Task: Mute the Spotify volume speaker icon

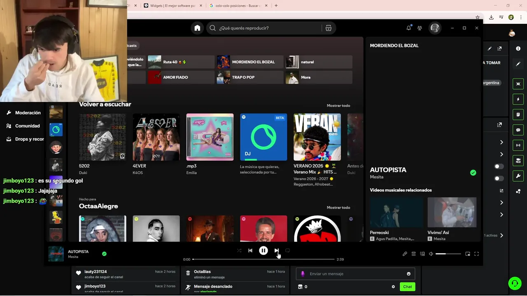Action: (431, 254)
